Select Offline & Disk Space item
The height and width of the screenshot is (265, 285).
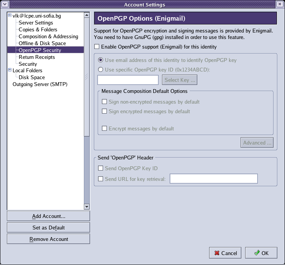pyautogui.click(x=42, y=43)
